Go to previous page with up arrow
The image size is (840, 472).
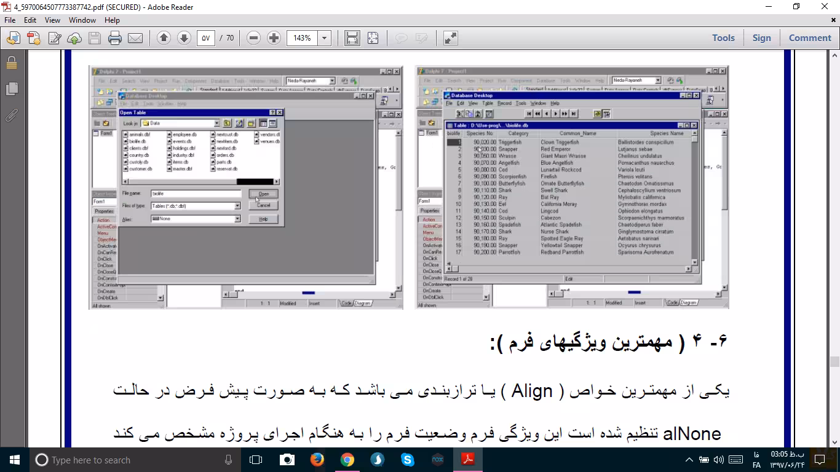coord(164,38)
